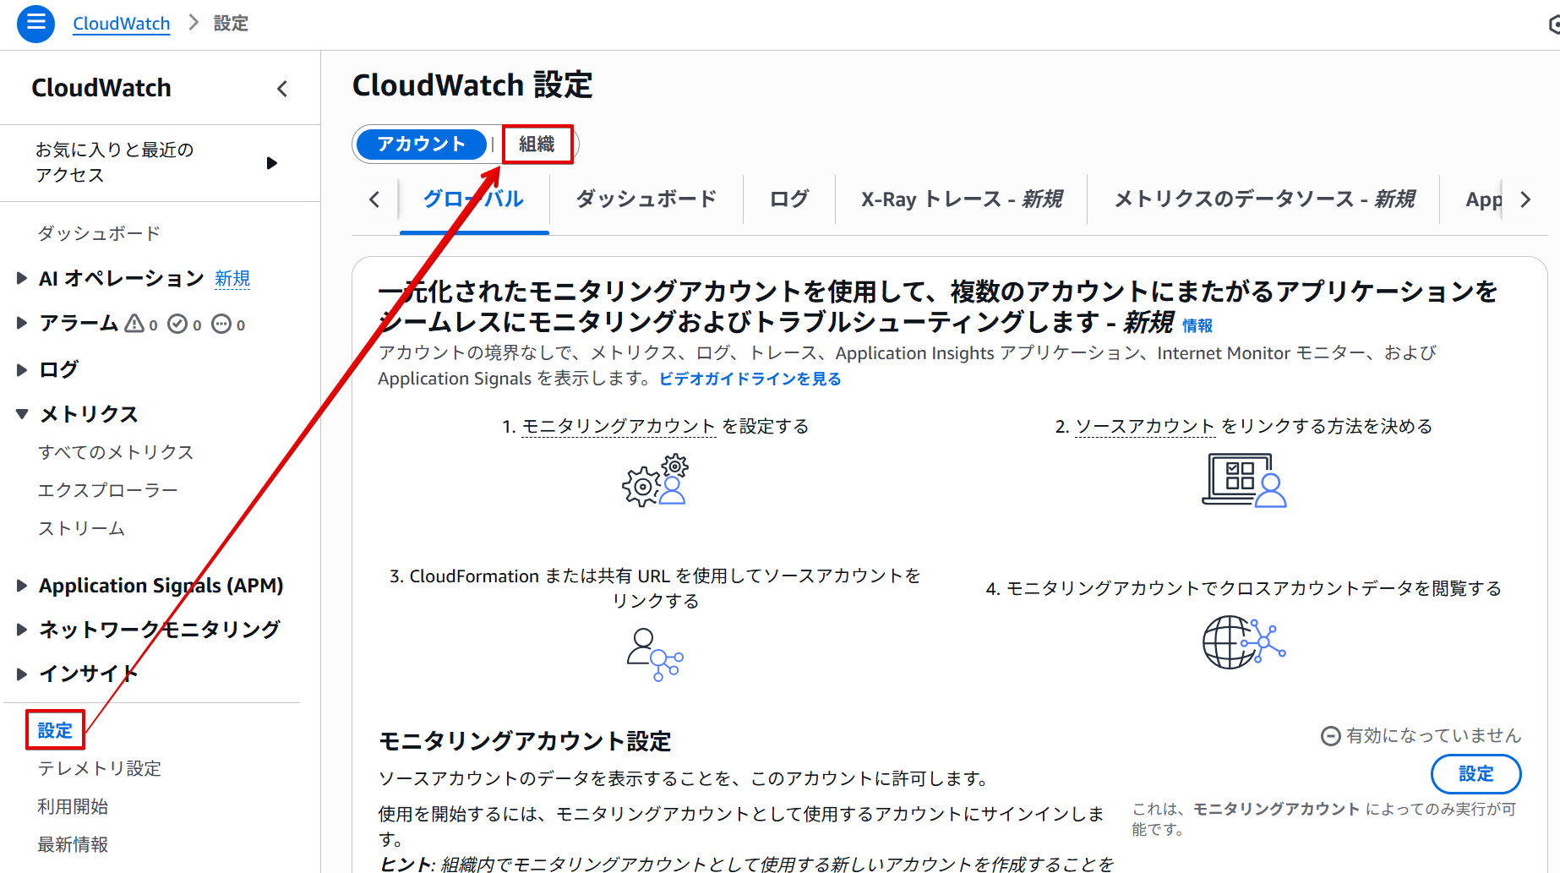Click the cross-account globe icon
The width and height of the screenshot is (1560, 873).
pyautogui.click(x=1244, y=642)
